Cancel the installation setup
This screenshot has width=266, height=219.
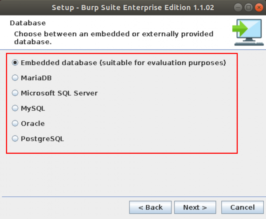coord(243,207)
